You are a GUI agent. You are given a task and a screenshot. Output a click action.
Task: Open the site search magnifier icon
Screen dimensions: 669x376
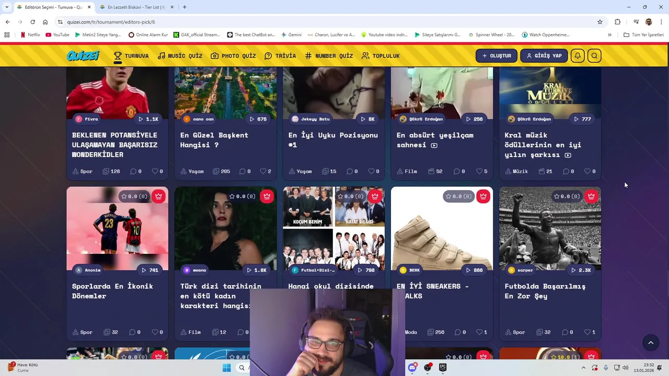tap(594, 56)
